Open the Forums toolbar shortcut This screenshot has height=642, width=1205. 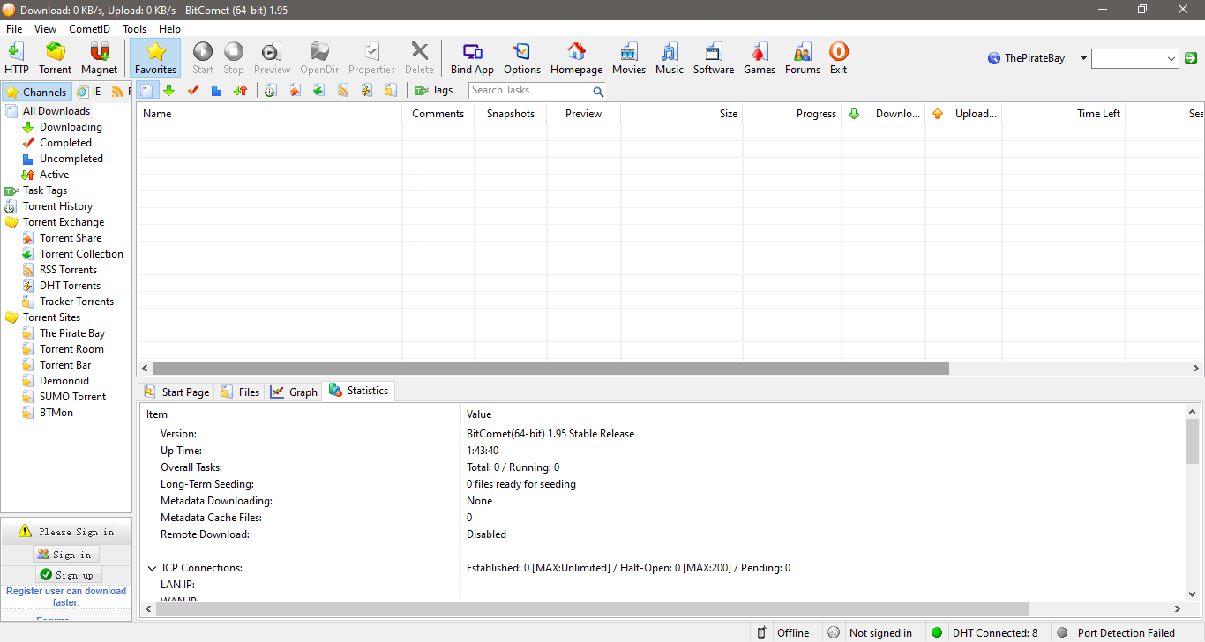(803, 58)
